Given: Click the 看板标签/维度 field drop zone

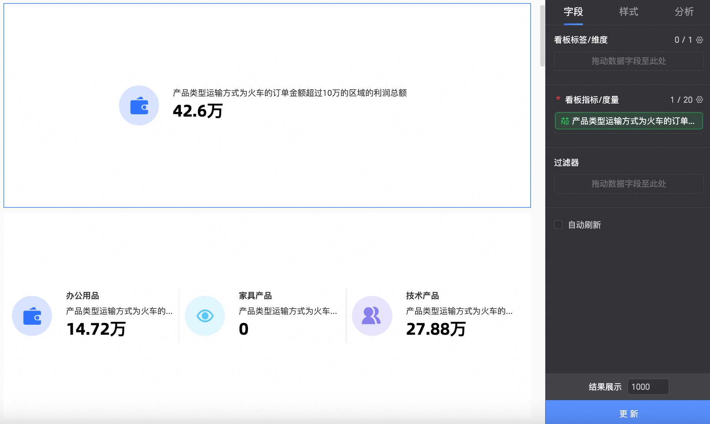Looking at the screenshot, I should pyautogui.click(x=629, y=61).
